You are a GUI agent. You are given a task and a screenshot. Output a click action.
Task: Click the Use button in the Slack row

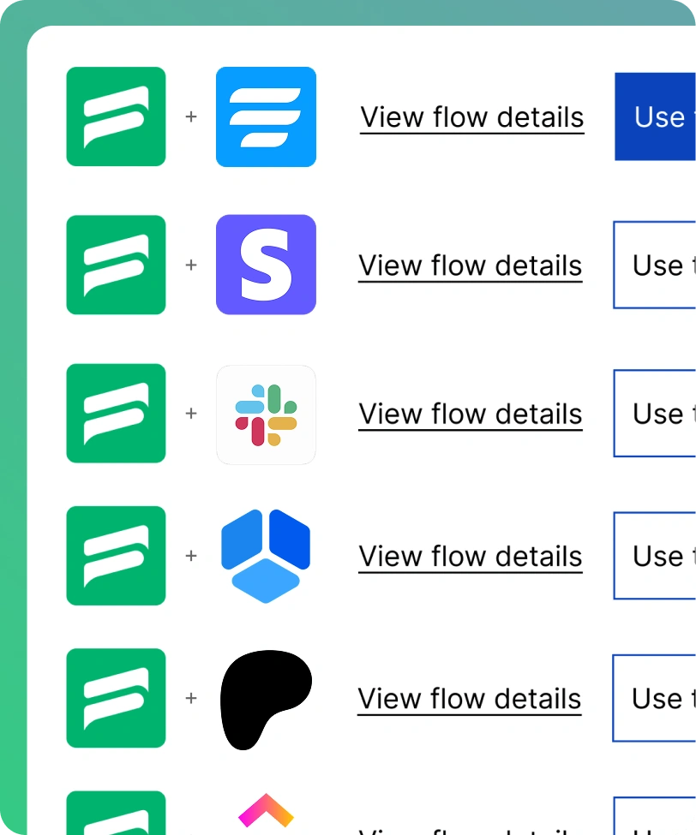[x=655, y=414]
